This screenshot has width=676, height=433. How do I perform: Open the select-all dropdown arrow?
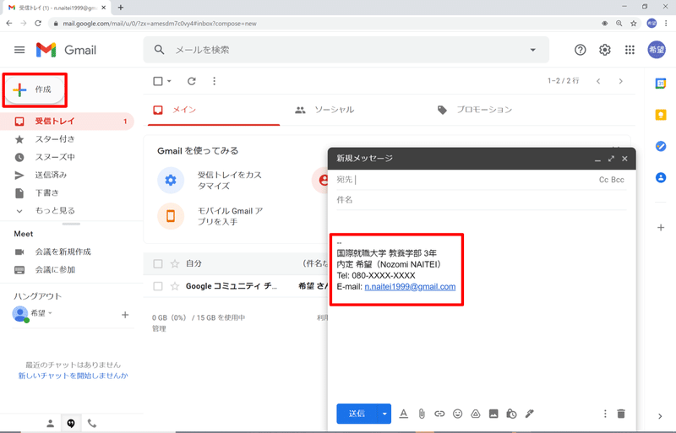(x=169, y=81)
